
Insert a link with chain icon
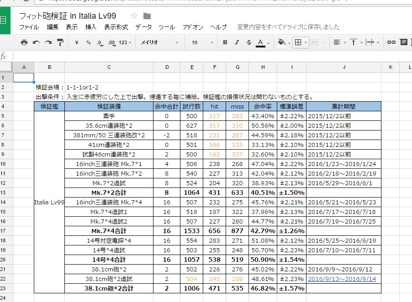point(391,42)
